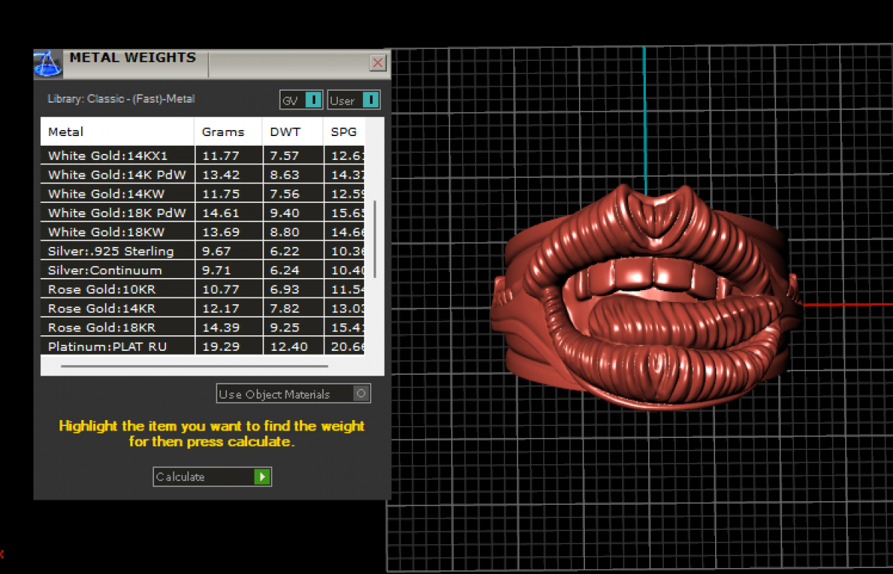Toggle the User library switch
This screenshot has height=574, width=893.
click(x=371, y=100)
